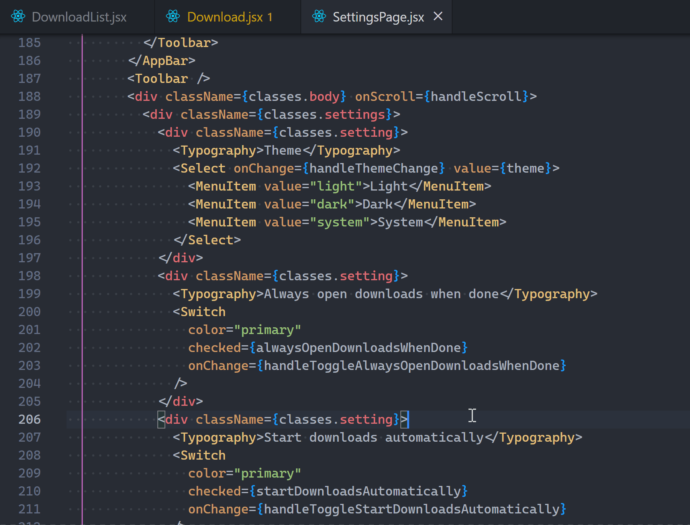Click the problem count badge on Download.jsx
Screen dimensions: 690x525
[x=270, y=17]
